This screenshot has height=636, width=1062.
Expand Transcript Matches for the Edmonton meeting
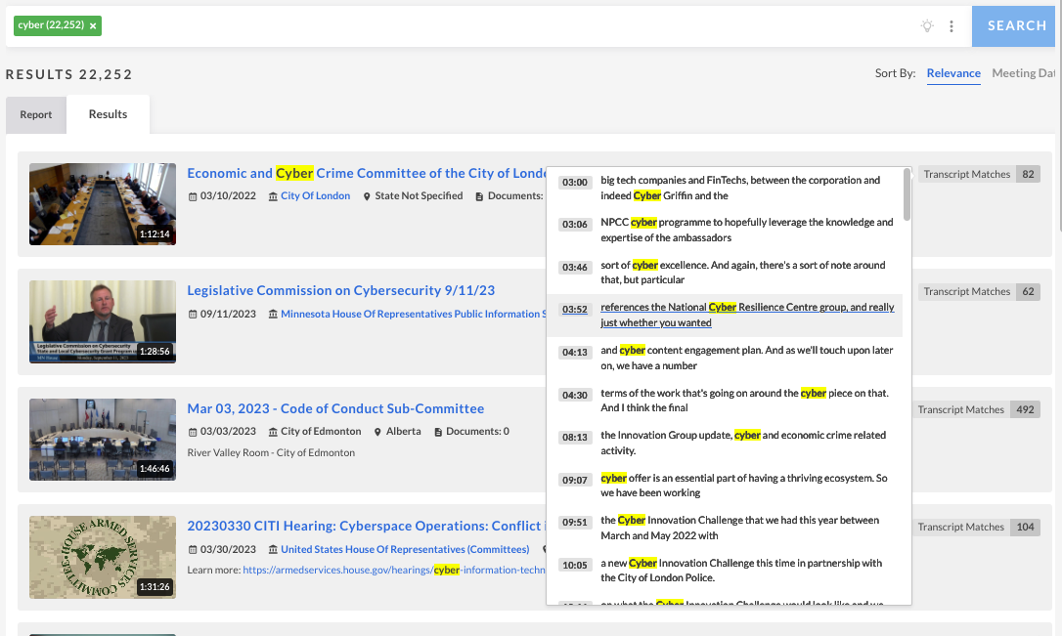977,409
